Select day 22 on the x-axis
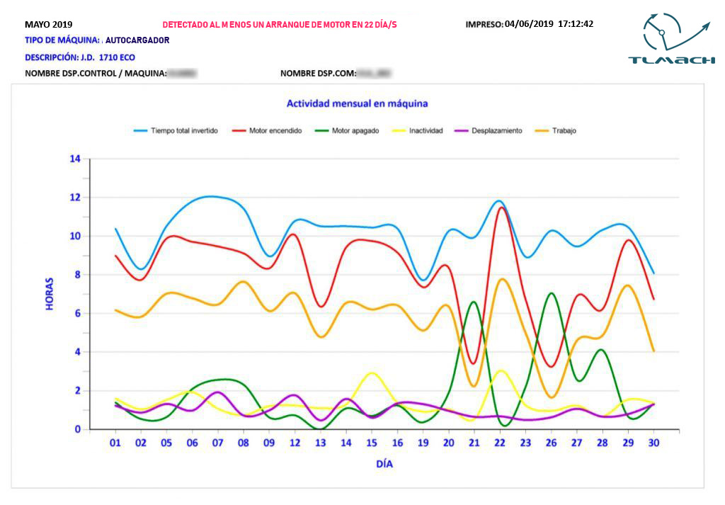The image size is (725, 505). pos(499,442)
